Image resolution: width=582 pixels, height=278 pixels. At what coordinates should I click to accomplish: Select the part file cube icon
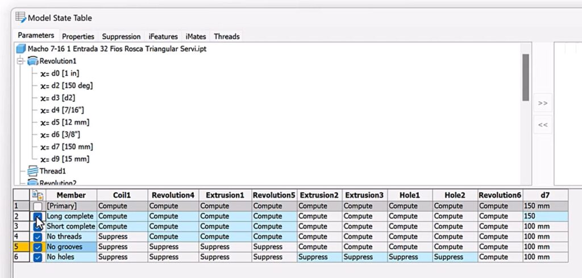point(22,49)
